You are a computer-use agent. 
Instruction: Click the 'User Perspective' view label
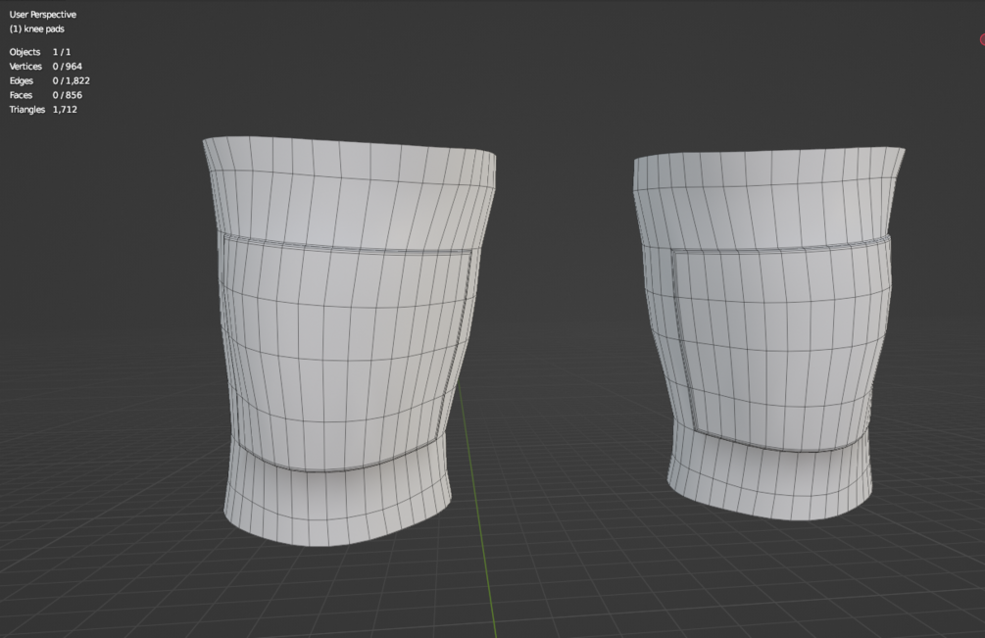pos(43,15)
